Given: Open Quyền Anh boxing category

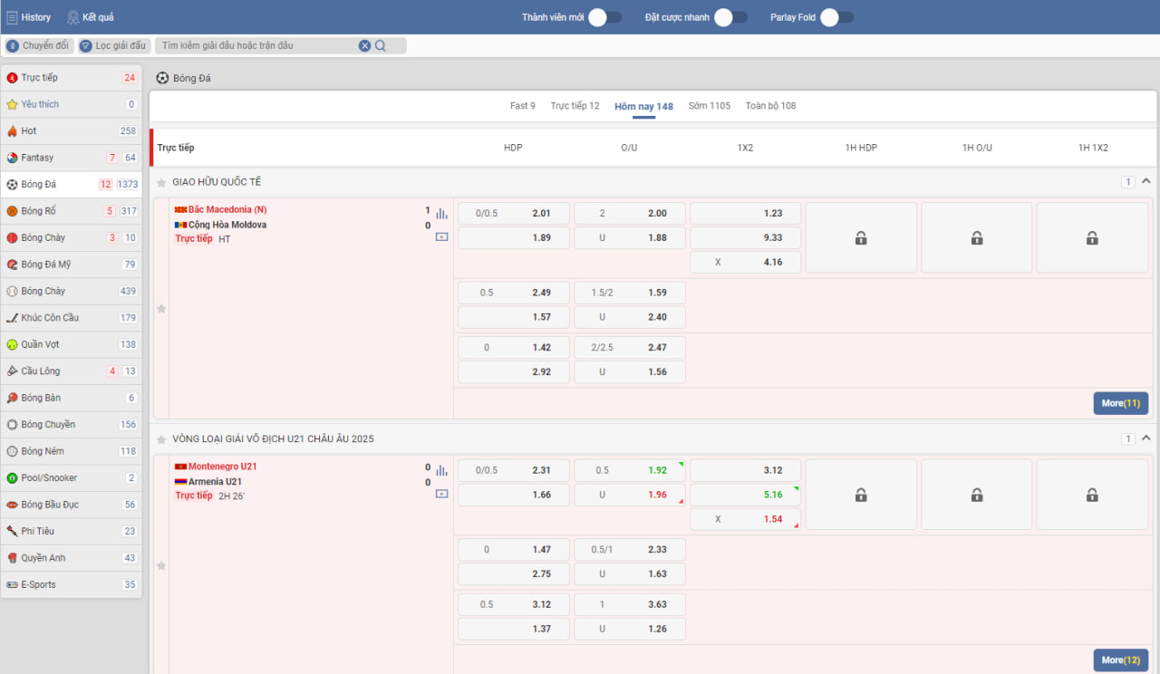Looking at the screenshot, I should 72,558.
